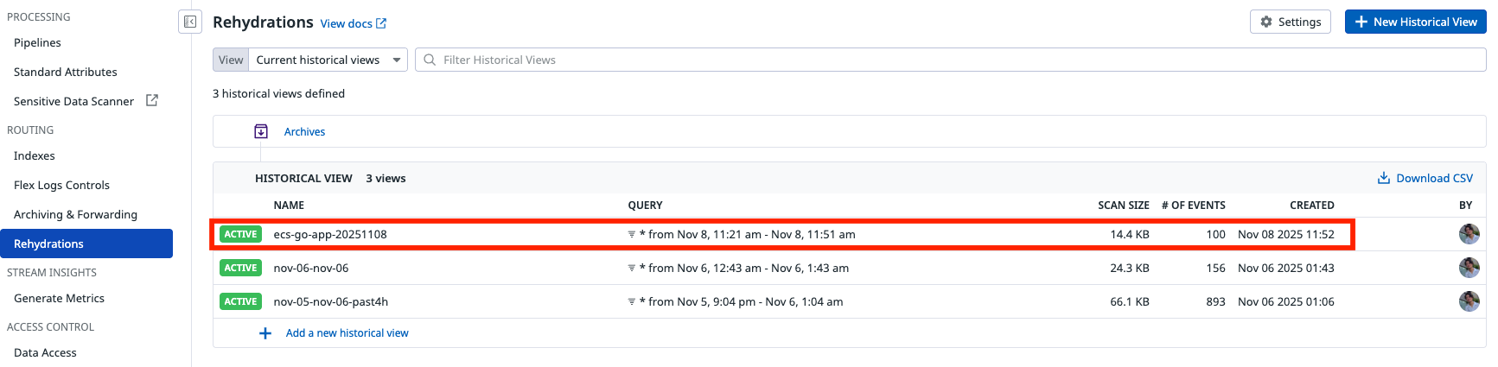Image resolution: width=1498 pixels, height=367 pixels.
Task: Click the Filter Historical Views search field
Action: [951, 60]
